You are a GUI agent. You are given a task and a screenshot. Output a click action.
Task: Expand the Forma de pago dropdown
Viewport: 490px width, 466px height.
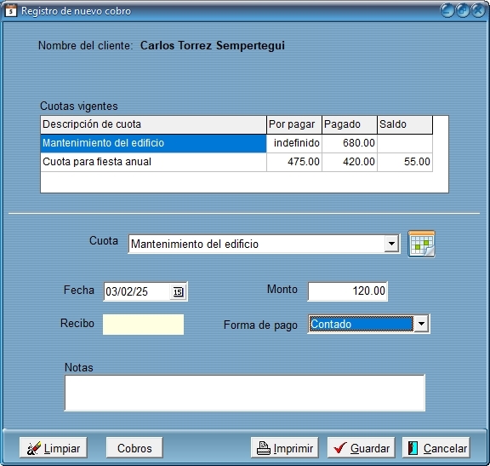421,324
